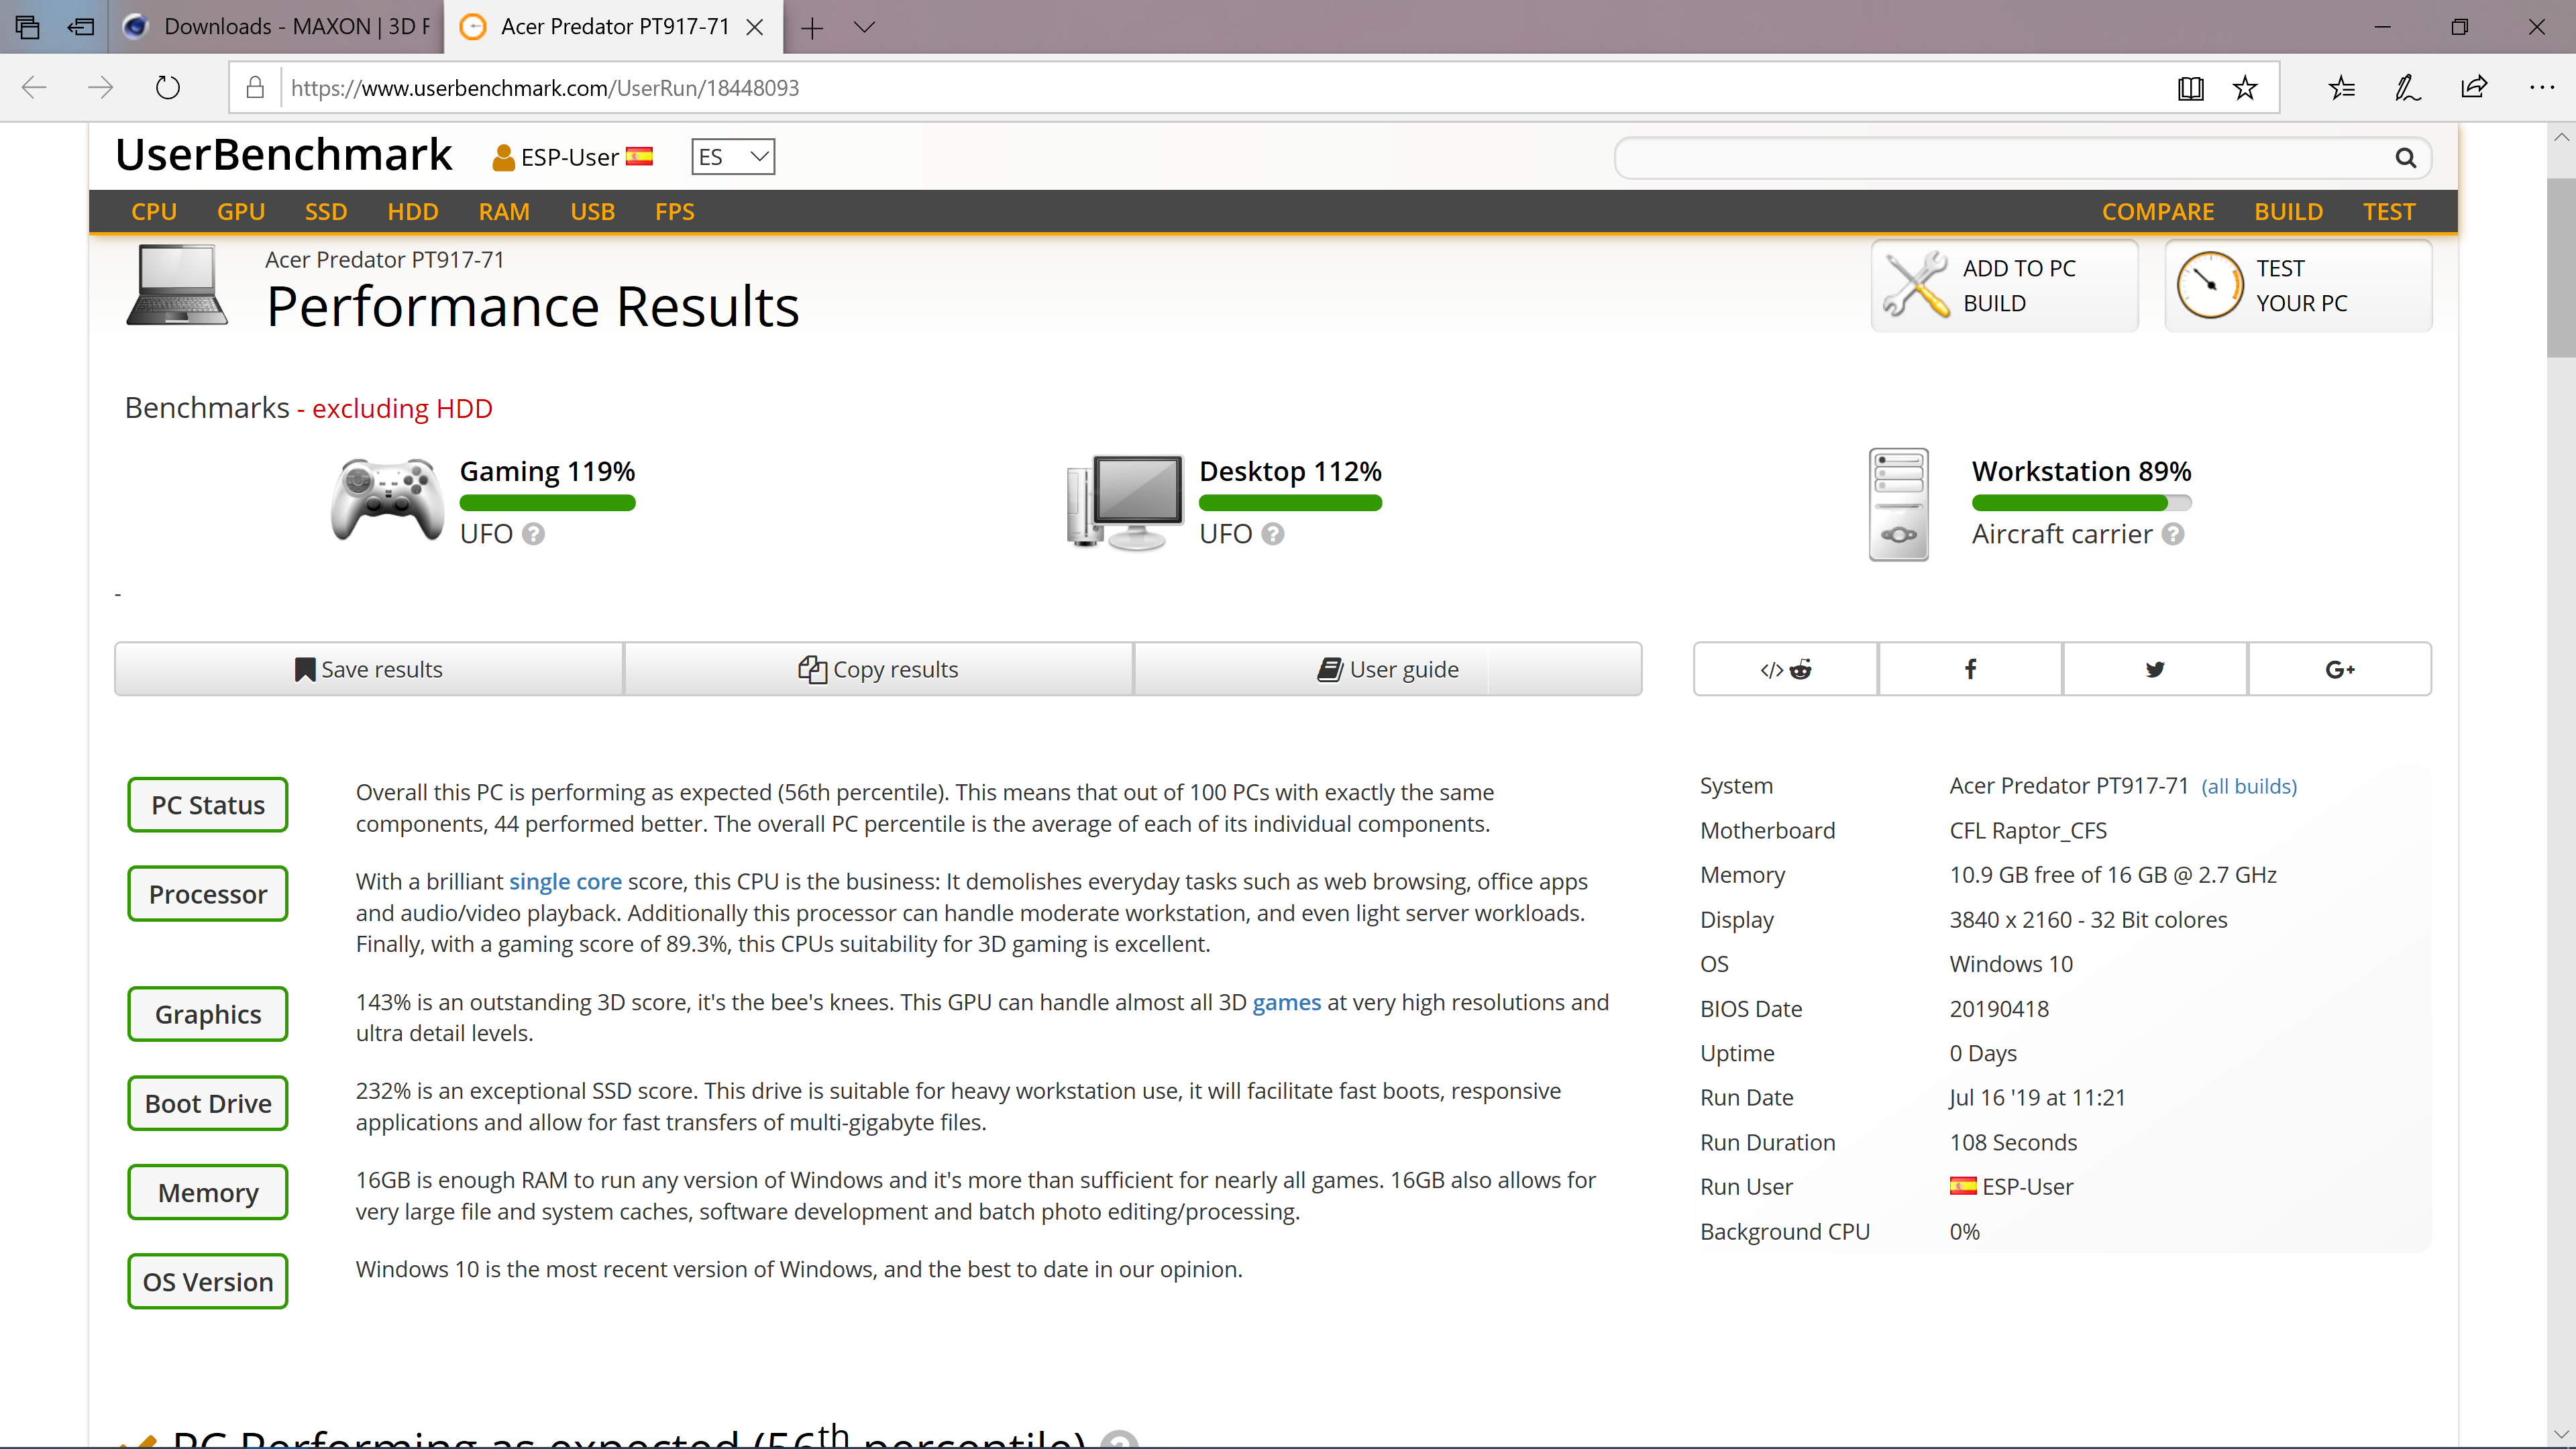Click the Twitter share icon

tap(2154, 669)
